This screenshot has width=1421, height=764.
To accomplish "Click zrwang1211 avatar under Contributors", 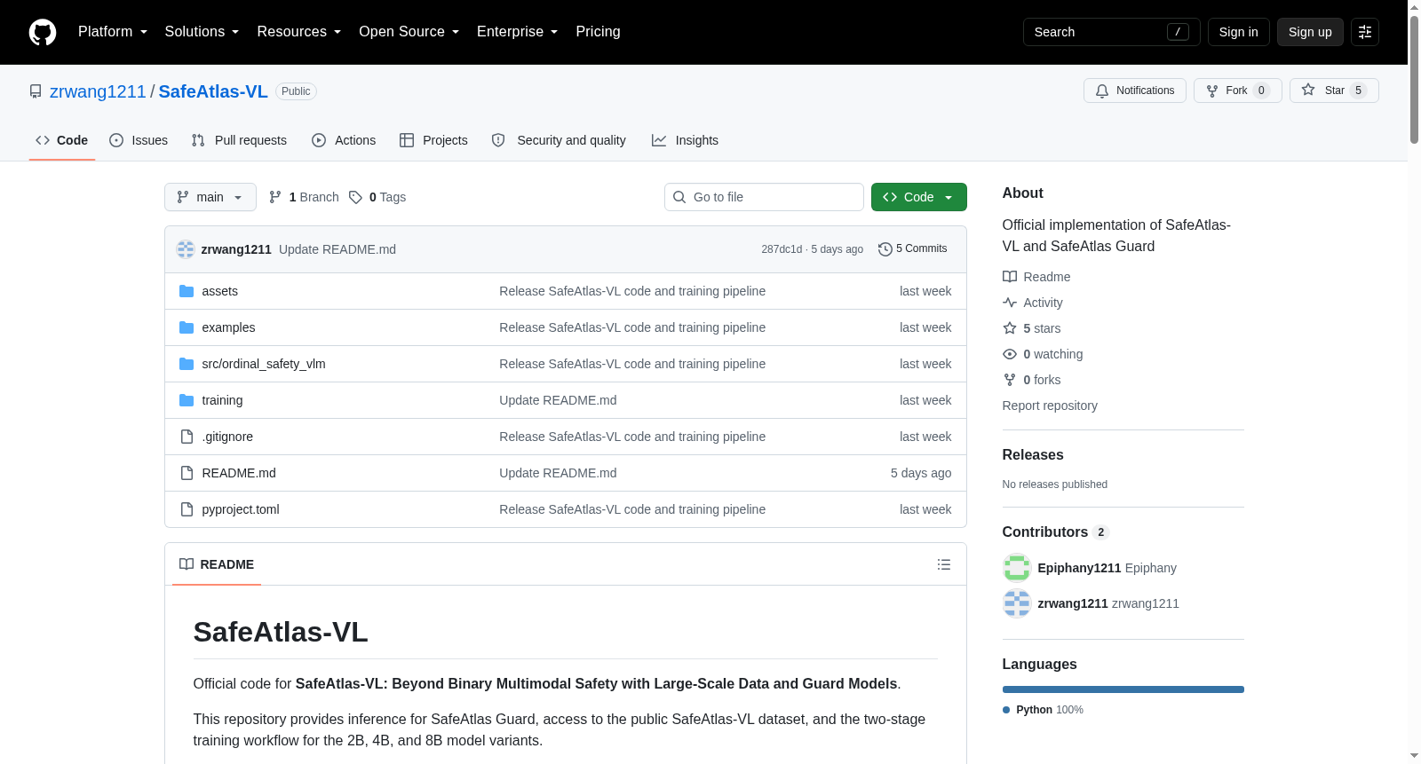I will (x=1017, y=603).
